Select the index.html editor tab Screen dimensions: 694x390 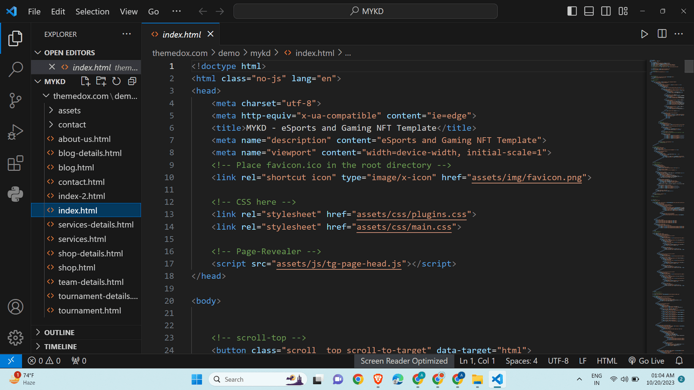tap(182, 34)
